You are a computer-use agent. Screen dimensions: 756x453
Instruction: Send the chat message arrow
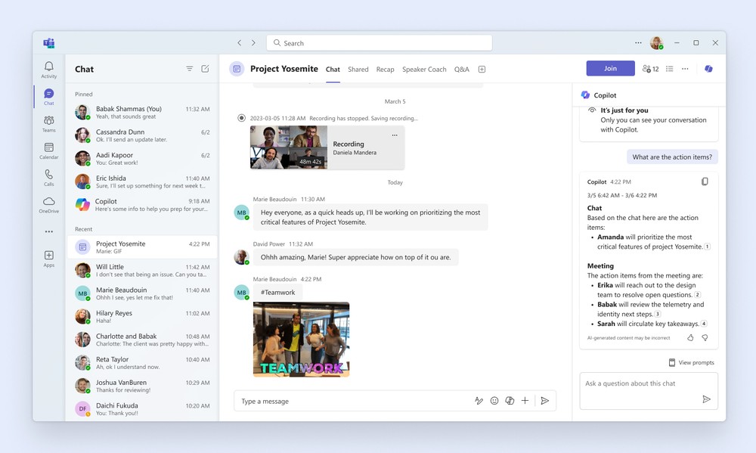[545, 400]
